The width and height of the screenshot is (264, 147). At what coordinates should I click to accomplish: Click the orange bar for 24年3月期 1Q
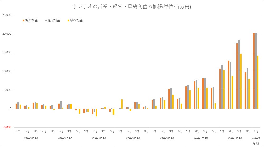[186, 97]
